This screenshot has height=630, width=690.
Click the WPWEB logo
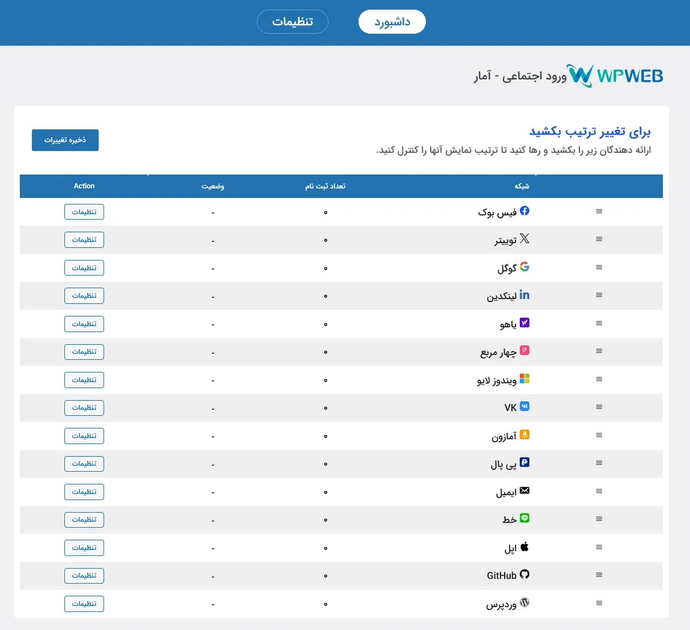pyautogui.click(x=615, y=76)
